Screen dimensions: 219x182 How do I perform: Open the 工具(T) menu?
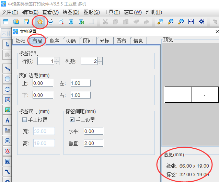tap(112, 12)
